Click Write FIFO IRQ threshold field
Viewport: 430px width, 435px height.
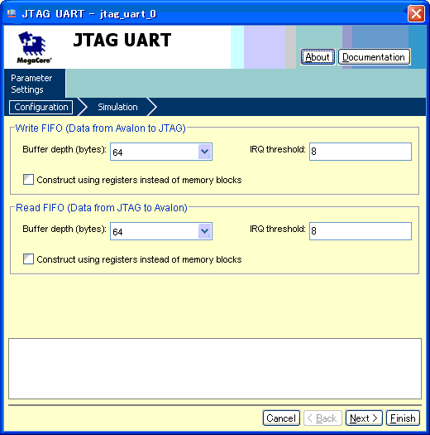361,152
